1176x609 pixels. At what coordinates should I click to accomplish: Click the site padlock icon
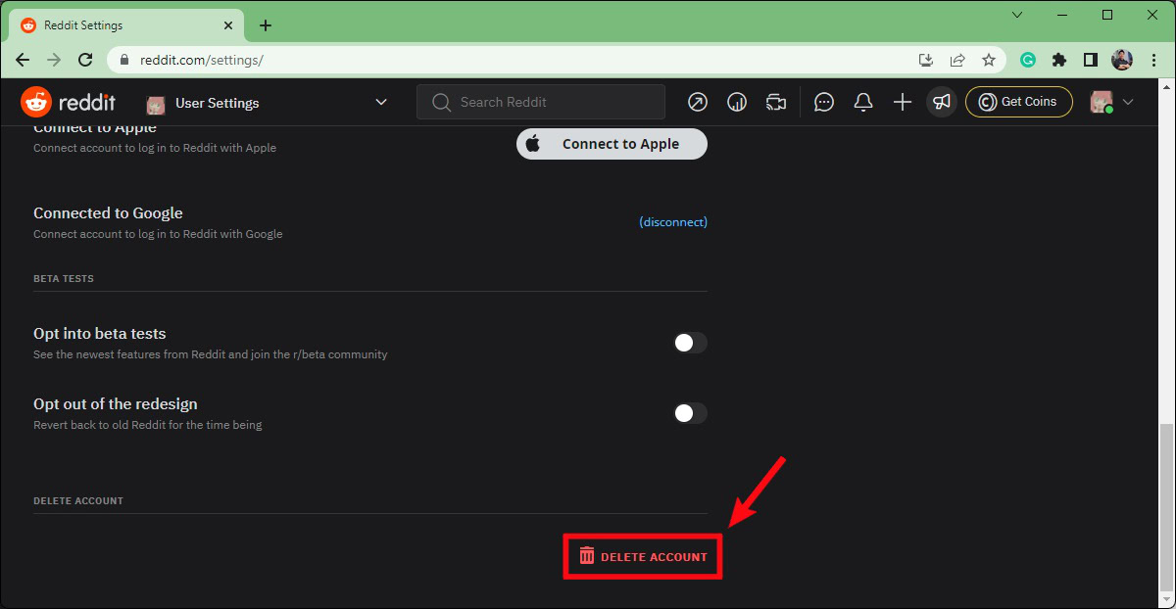coord(124,60)
